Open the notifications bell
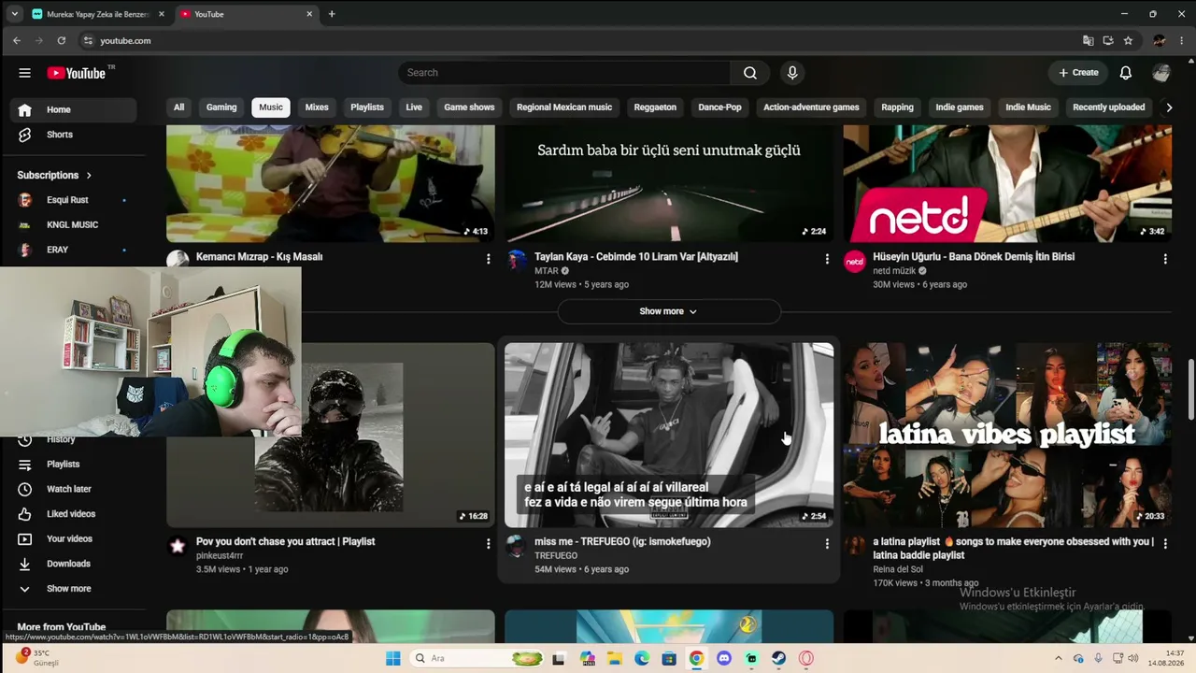Viewport: 1196px width, 673px height. pos(1126,73)
